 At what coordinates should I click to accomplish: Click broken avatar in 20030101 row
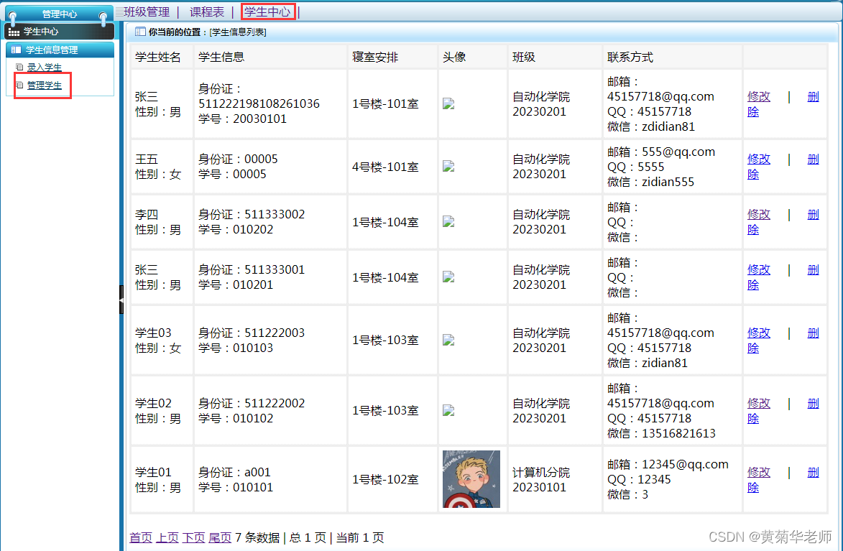(x=448, y=103)
